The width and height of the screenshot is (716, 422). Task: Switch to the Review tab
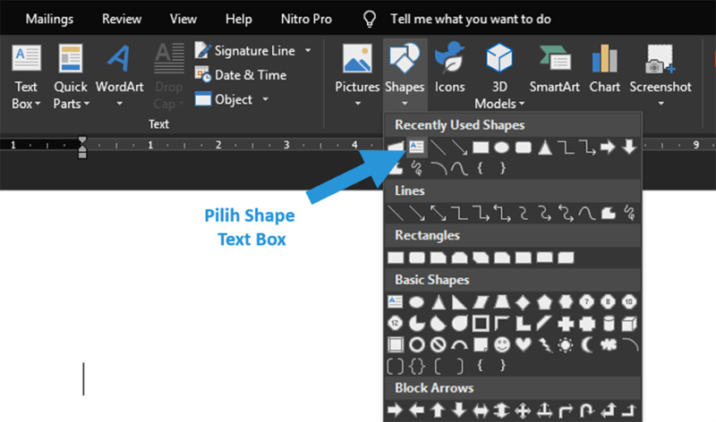click(x=122, y=19)
